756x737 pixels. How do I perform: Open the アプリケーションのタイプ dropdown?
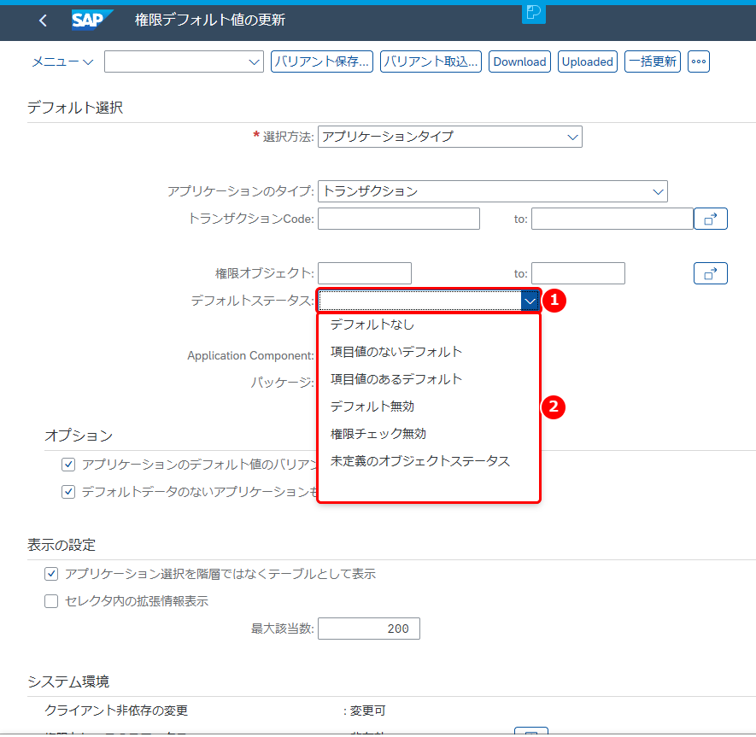(658, 191)
